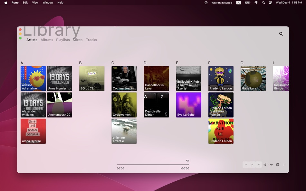Check the battery status icon
The height and width of the screenshot is (191, 306).
247,3
